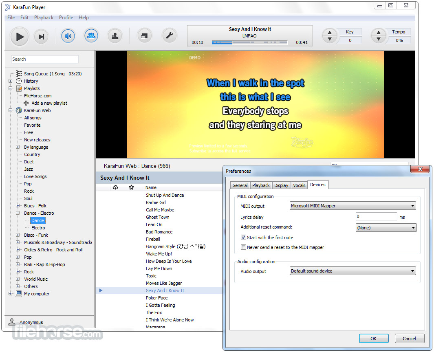Expand the By language node
Image resolution: width=434 pixels, height=352 pixels.
[x=18, y=147]
